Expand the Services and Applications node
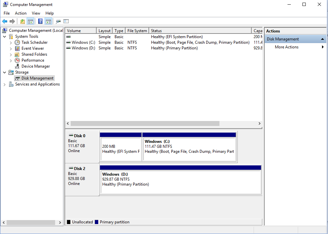This screenshot has width=328, height=234. tap(4, 84)
